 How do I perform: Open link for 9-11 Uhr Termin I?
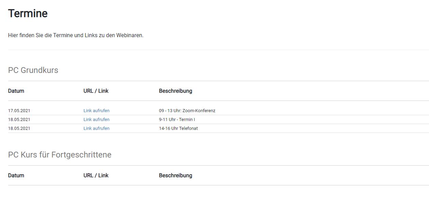(96, 120)
